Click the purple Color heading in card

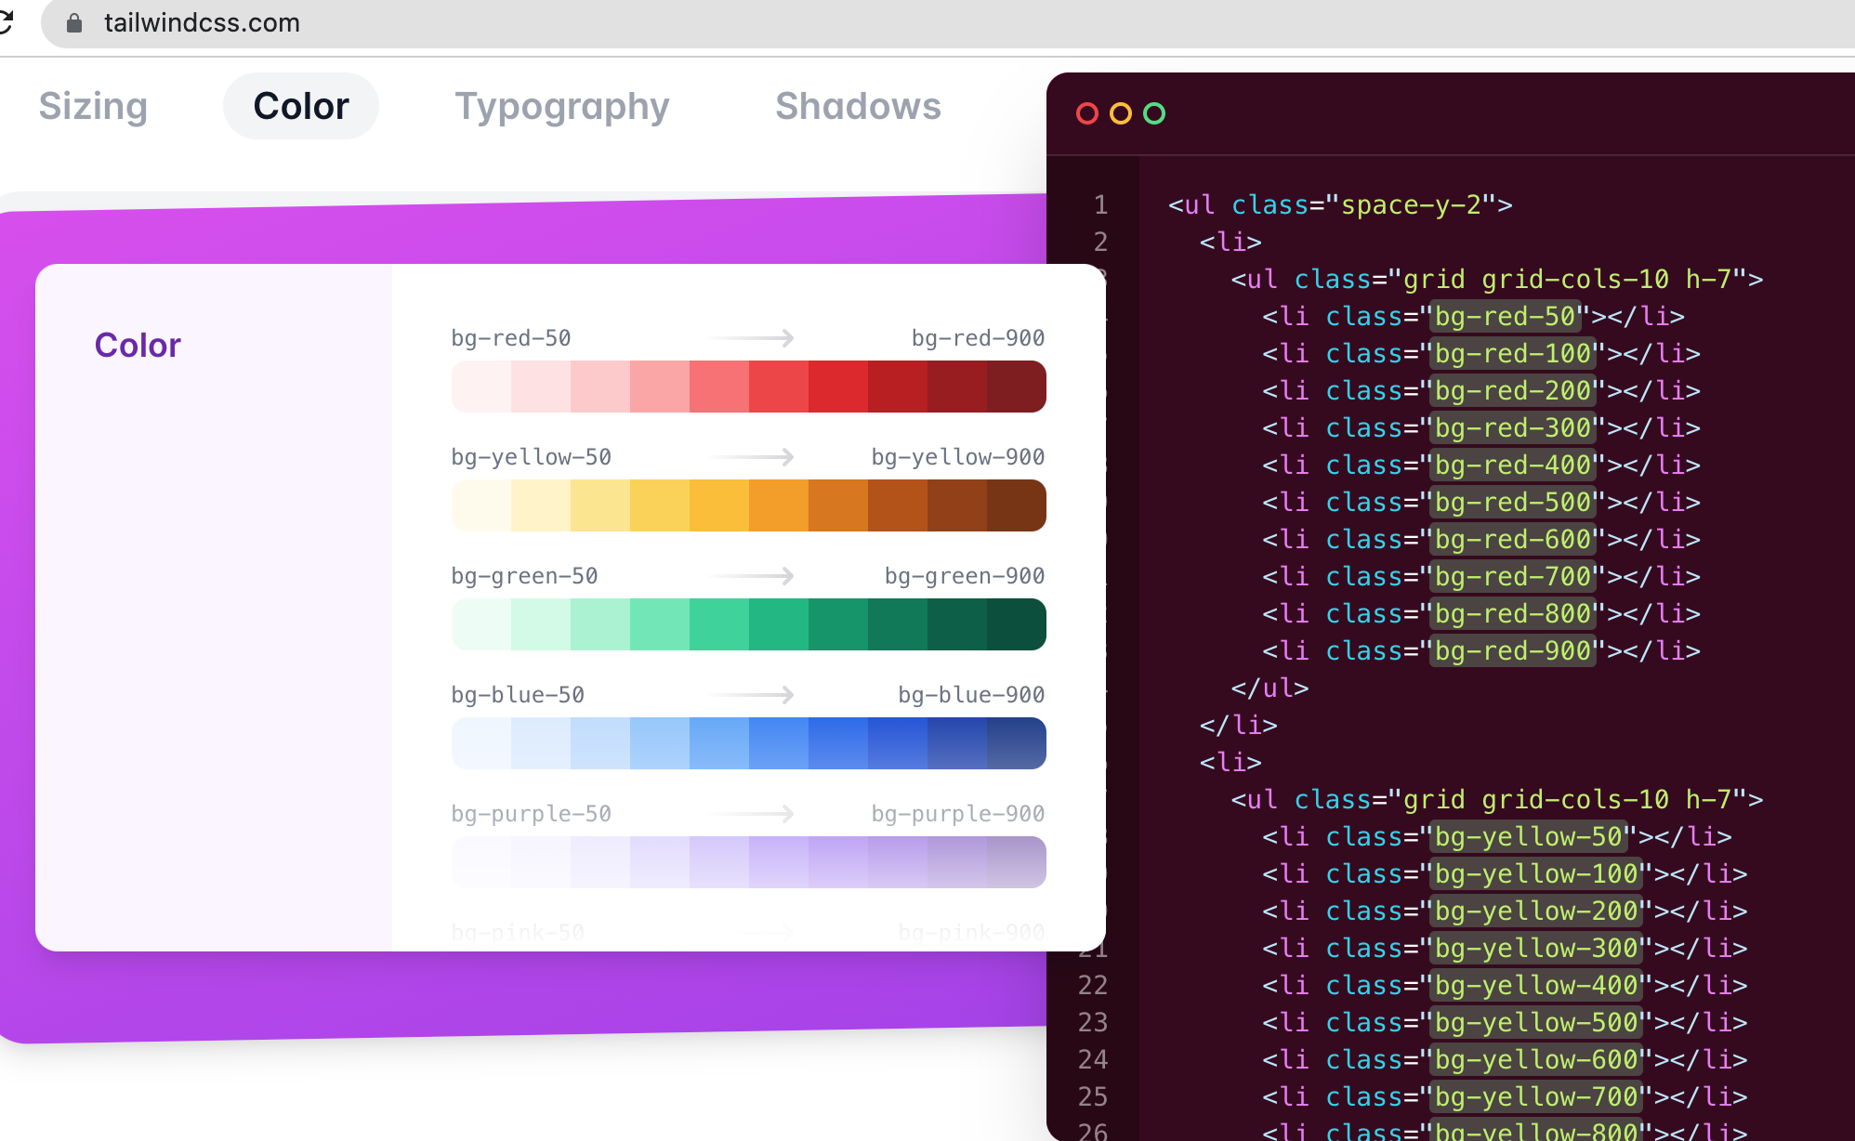pos(138,345)
